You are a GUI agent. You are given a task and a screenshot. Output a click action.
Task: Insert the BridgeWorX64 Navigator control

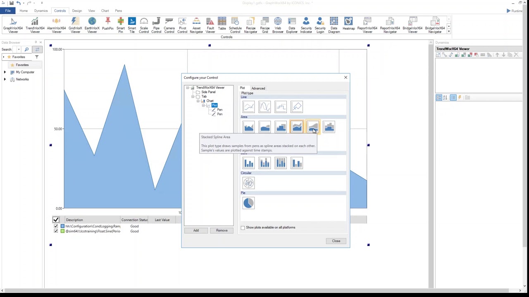click(435, 25)
